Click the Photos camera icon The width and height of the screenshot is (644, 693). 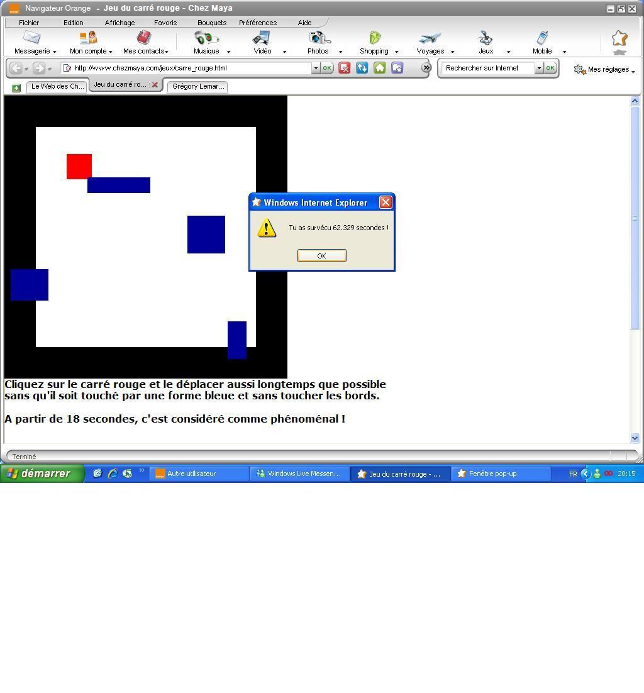click(x=319, y=38)
